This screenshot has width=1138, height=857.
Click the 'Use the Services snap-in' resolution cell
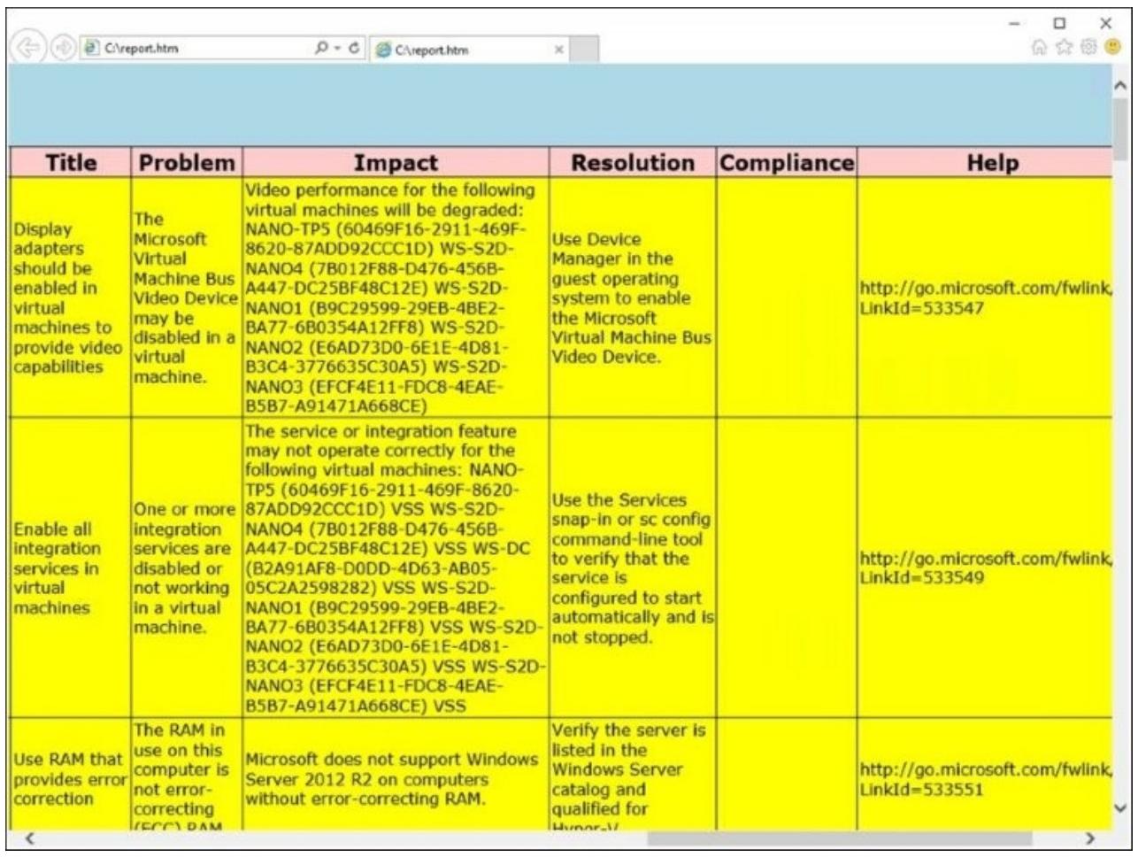(633, 568)
